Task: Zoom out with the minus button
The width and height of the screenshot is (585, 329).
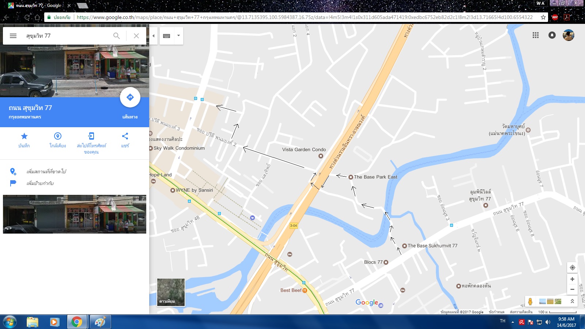Action: pyautogui.click(x=573, y=290)
